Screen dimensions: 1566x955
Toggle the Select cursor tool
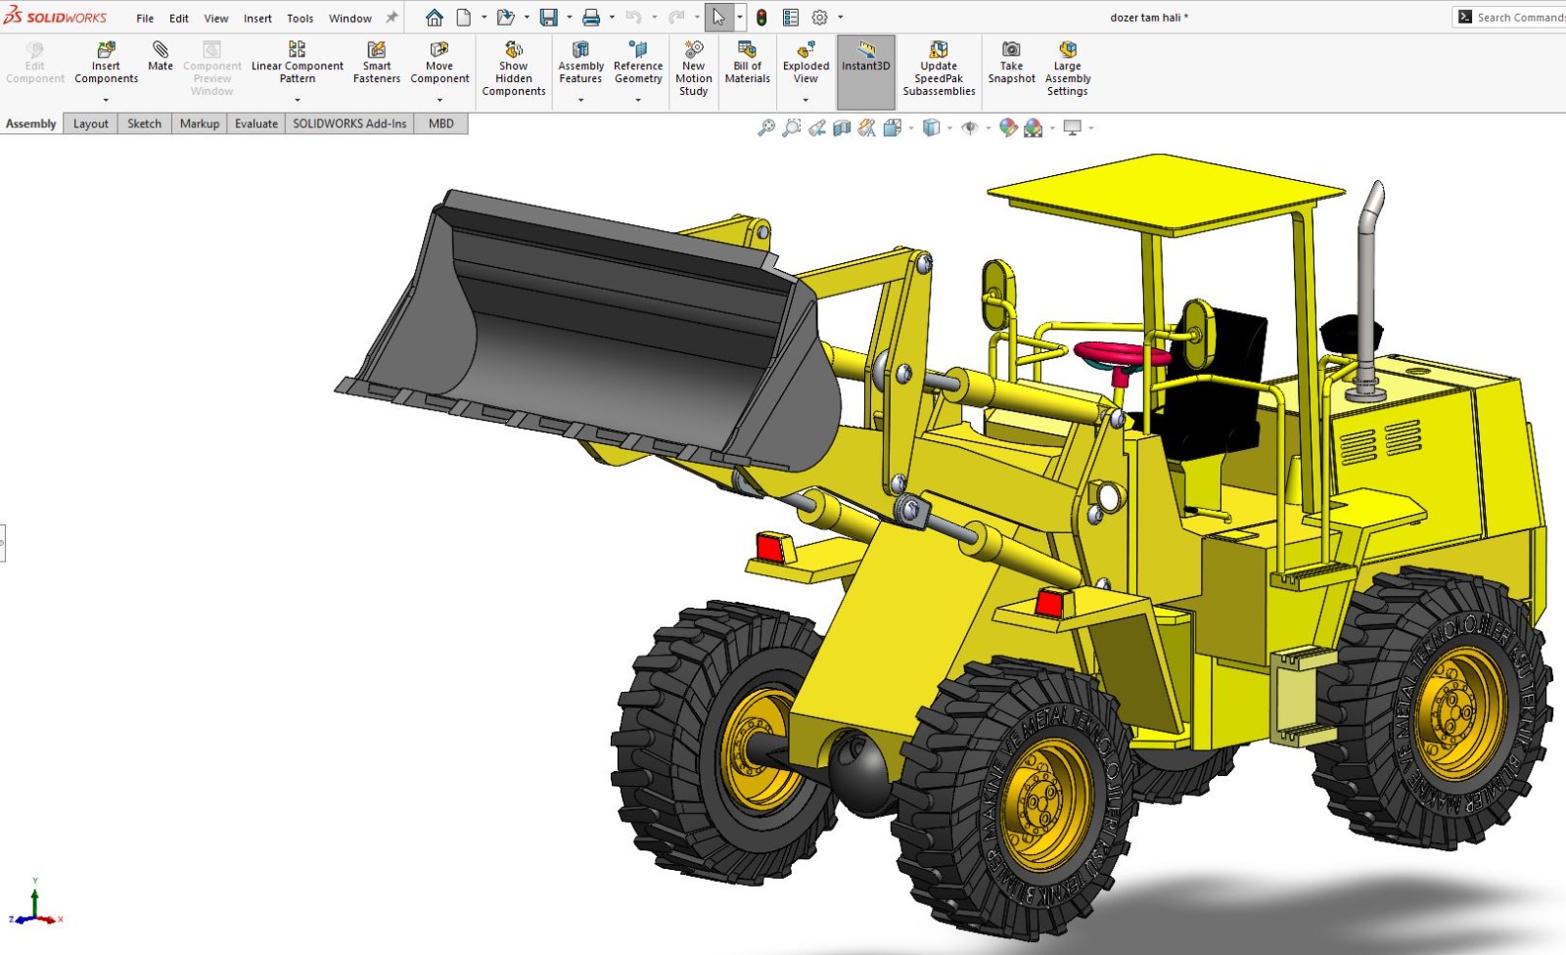click(x=718, y=18)
